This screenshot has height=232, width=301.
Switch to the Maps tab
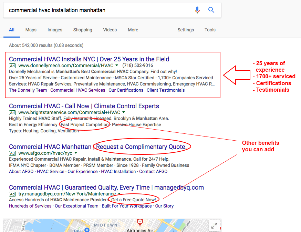point(31,30)
